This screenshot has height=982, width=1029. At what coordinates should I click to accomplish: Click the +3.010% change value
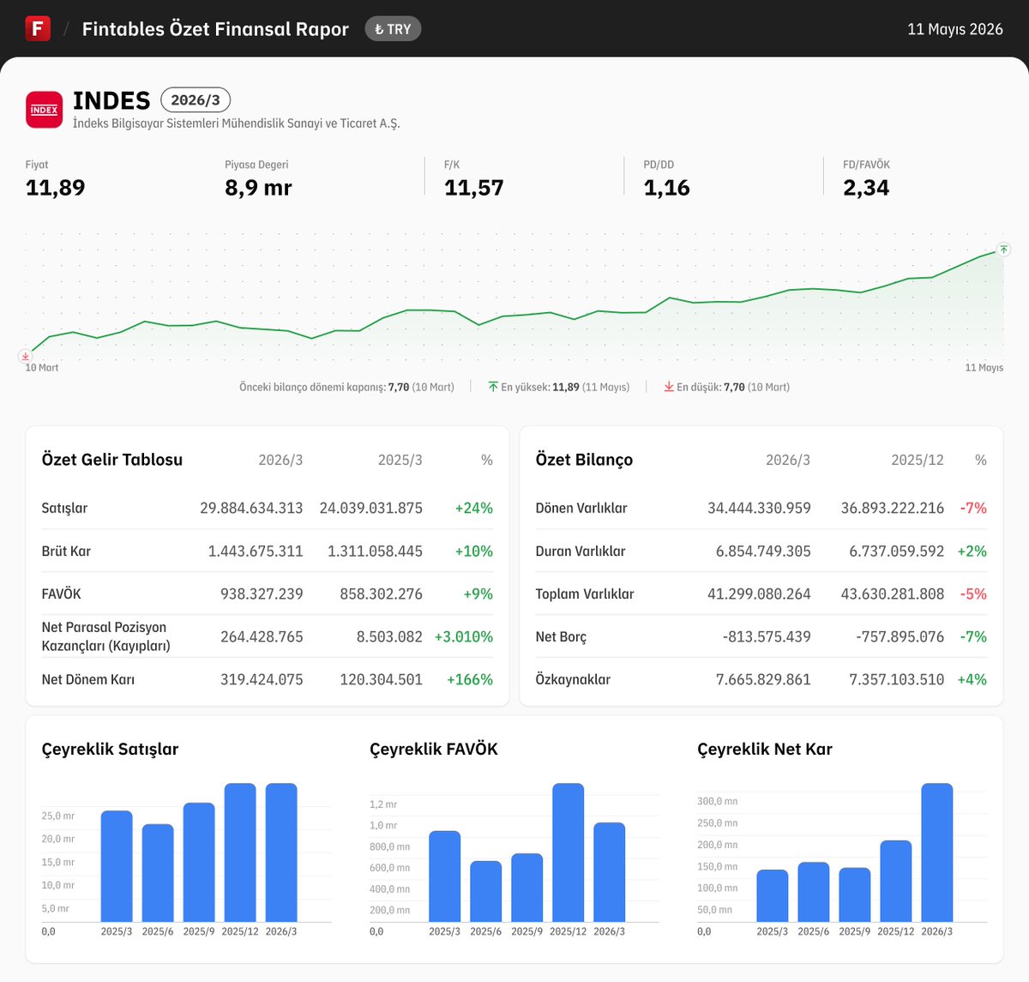[464, 636]
